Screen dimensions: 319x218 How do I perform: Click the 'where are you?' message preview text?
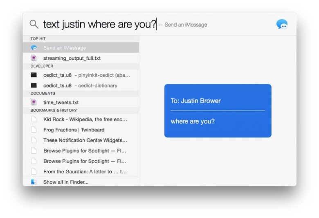pyautogui.click(x=193, y=121)
